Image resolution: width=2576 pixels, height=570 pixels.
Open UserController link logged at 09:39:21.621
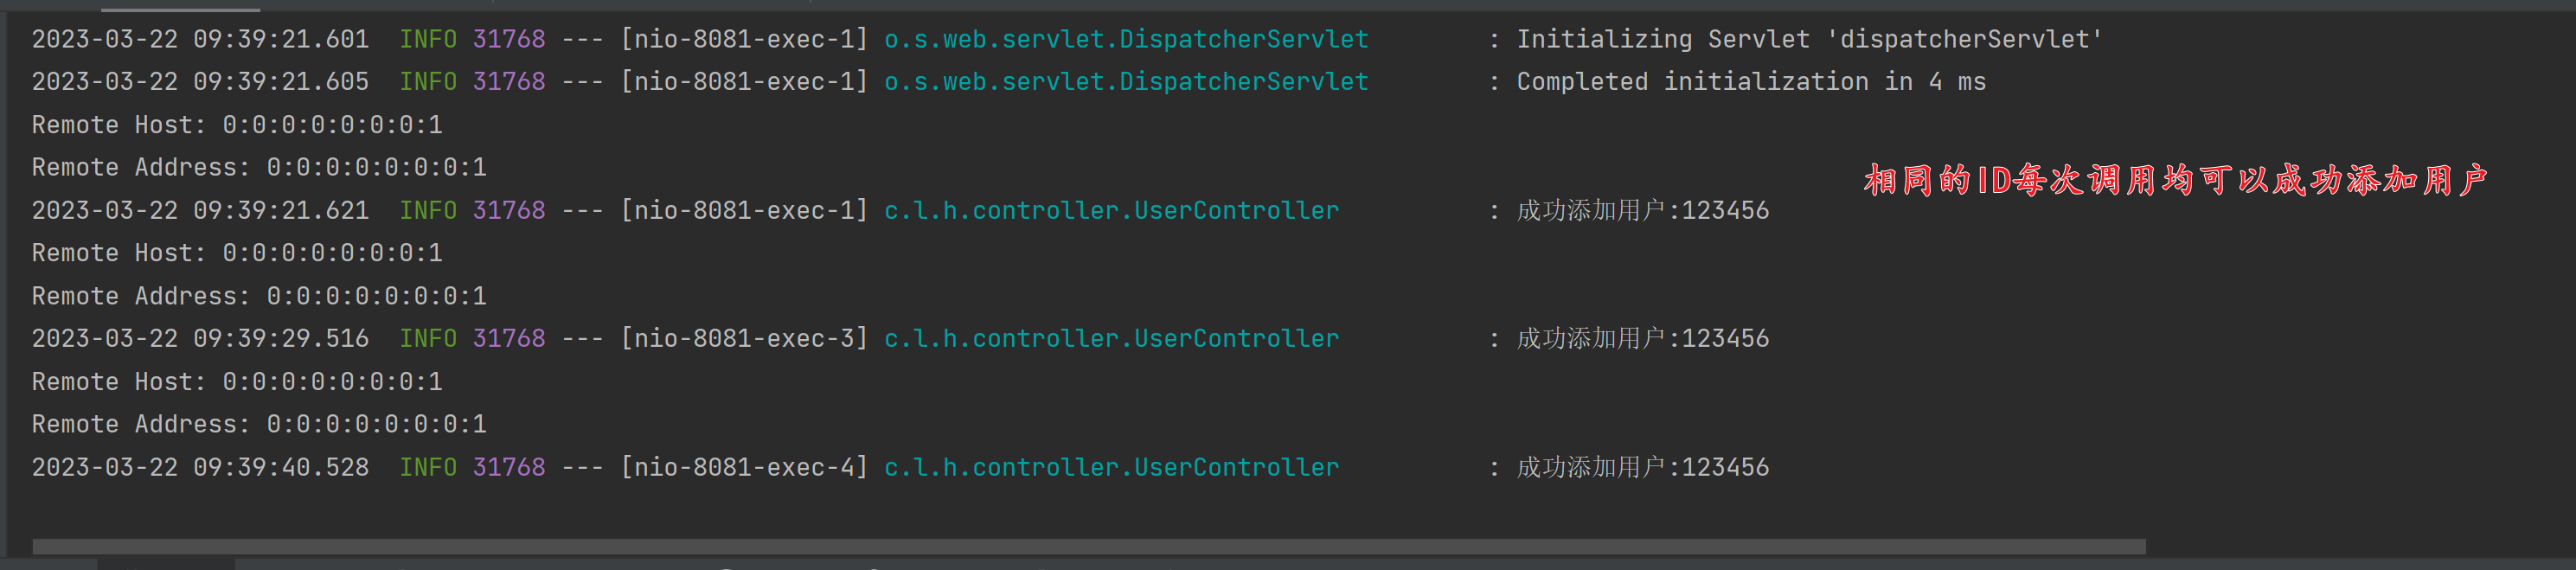(1111, 211)
